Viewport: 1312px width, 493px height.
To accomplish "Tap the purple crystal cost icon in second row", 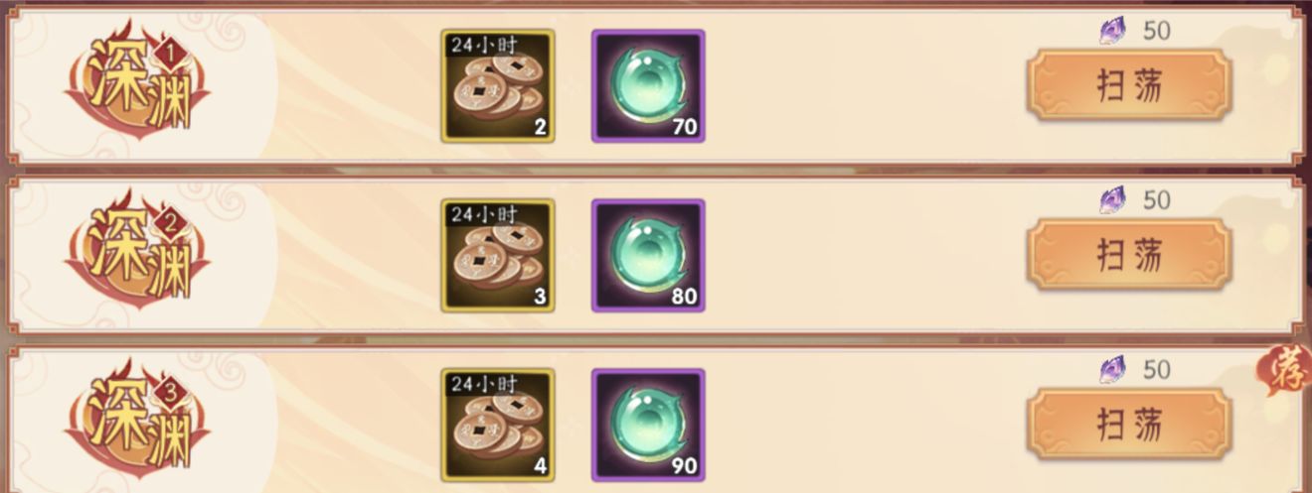I will click(x=1114, y=200).
